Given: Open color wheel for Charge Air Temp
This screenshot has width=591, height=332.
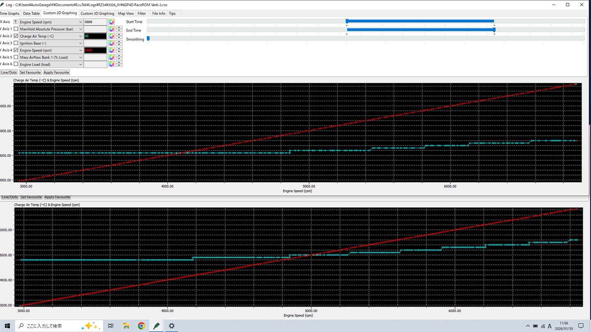Looking at the screenshot, I should click(111, 36).
